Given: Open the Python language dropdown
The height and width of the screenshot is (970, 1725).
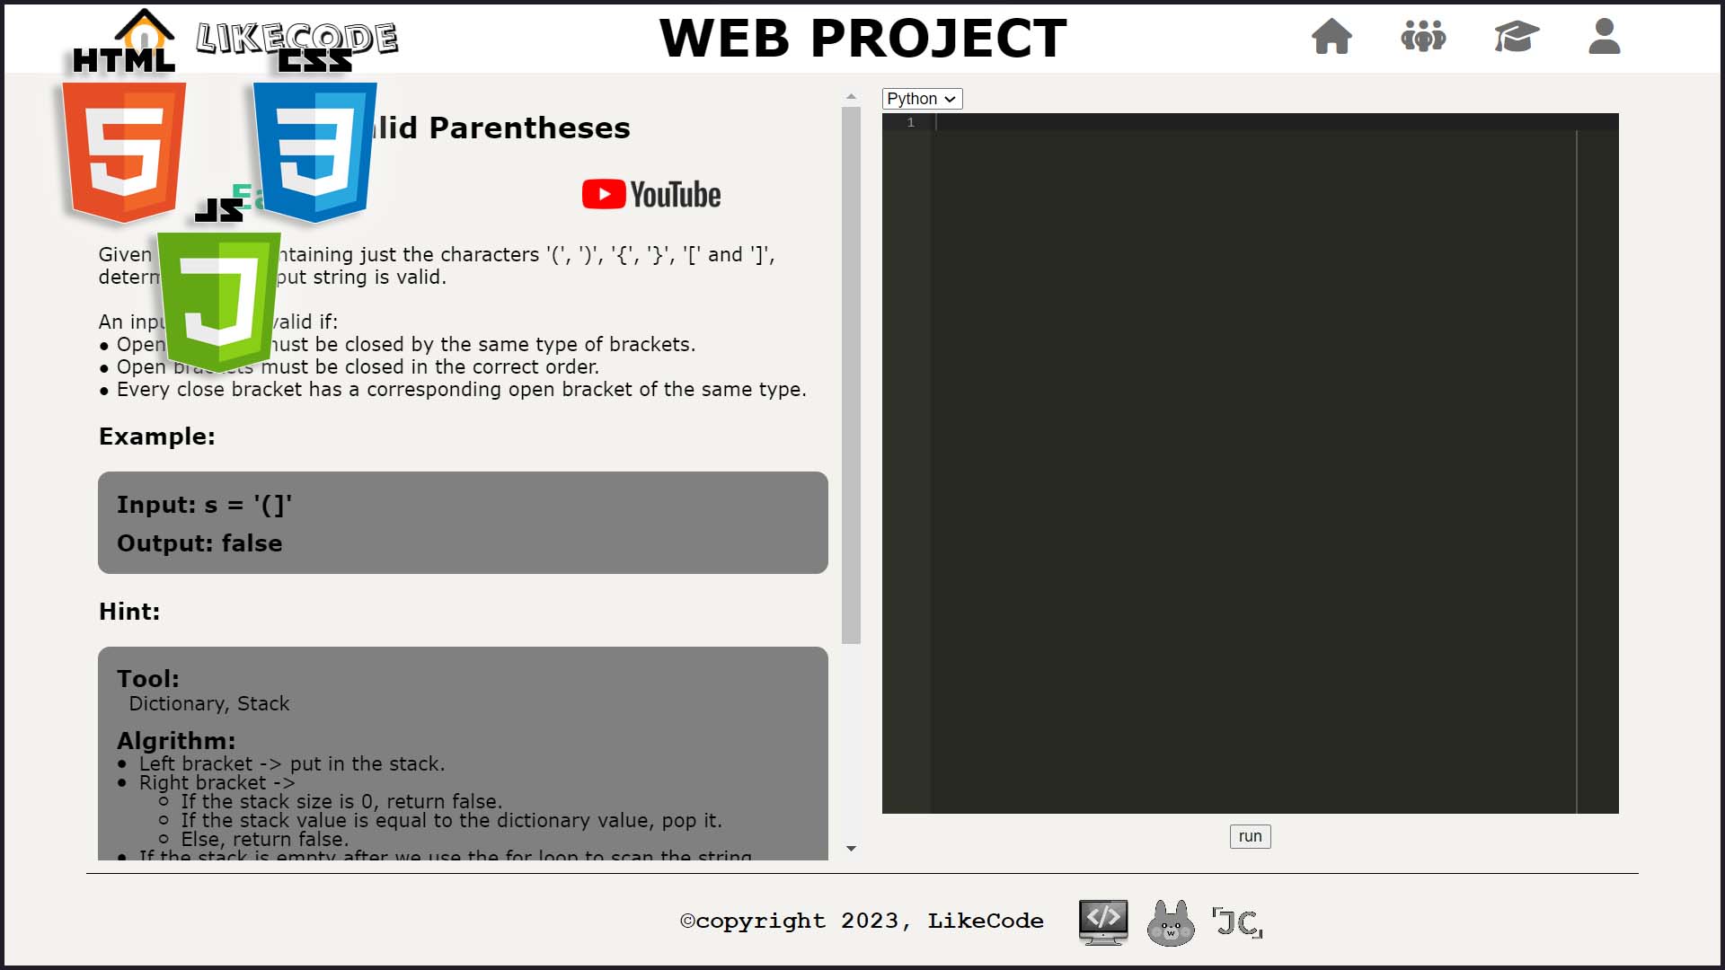Looking at the screenshot, I should (x=922, y=99).
